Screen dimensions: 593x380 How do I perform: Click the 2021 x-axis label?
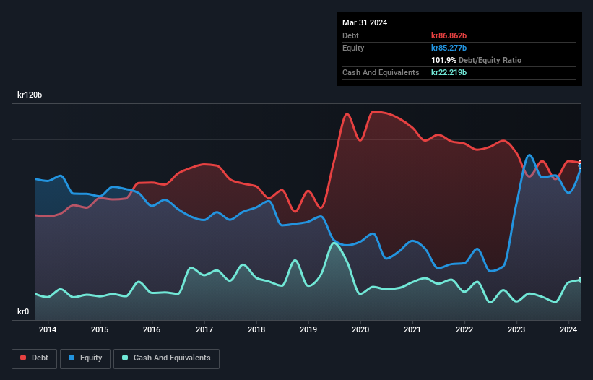[412, 329]
